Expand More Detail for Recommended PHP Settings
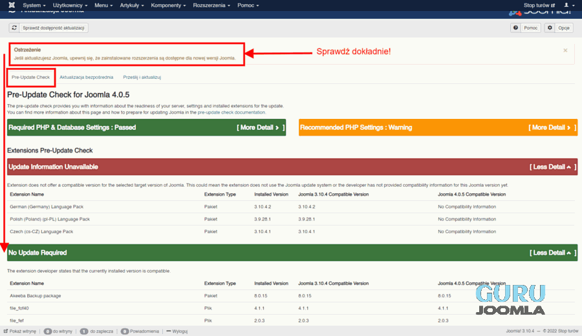Viewport: 582px width, 336px height. tap(552, 127)
